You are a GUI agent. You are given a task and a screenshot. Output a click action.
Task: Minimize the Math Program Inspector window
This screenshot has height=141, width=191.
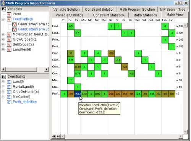click(176, 3)
